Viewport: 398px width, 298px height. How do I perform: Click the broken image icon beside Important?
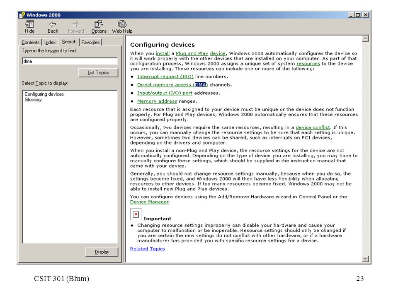click(x=136, y=214)
